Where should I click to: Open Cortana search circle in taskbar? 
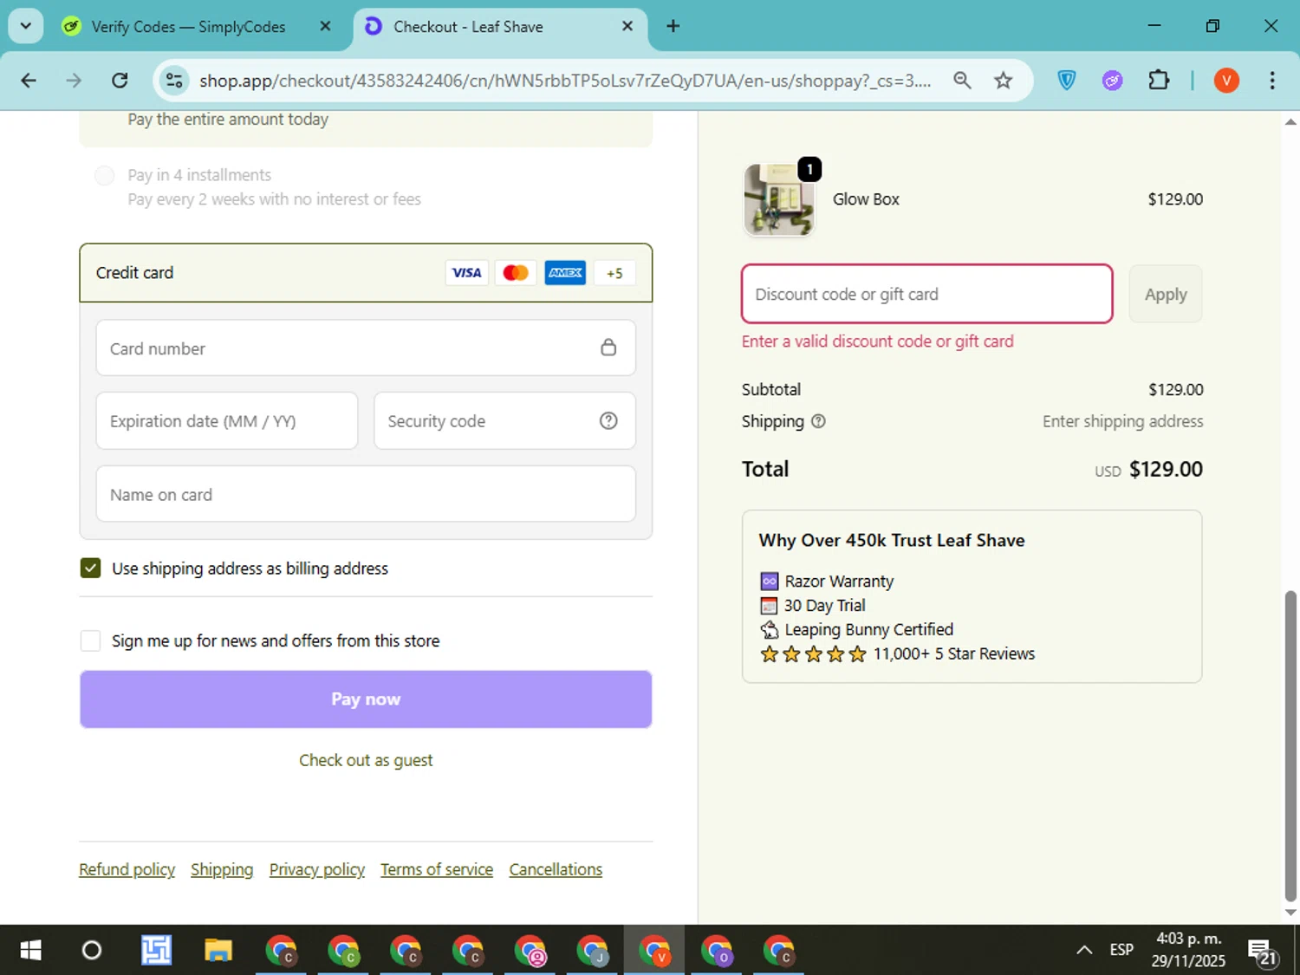click(91, 951)
